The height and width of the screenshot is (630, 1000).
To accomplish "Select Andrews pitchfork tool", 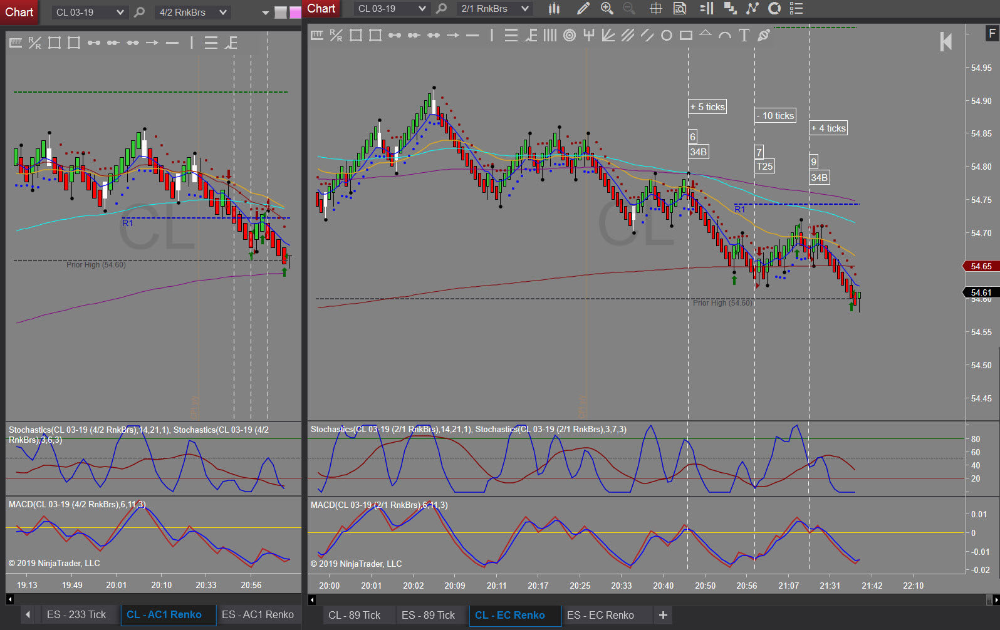I will tap(589, 36).
